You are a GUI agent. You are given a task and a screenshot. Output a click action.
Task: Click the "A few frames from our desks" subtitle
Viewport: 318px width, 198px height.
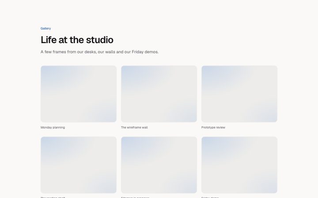99,52
